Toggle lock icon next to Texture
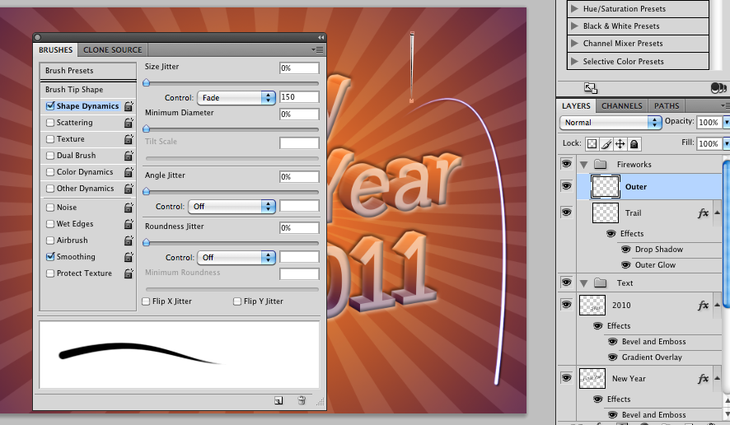The height and width of the screenshot is (425, 730). click(x=129, y=138)
